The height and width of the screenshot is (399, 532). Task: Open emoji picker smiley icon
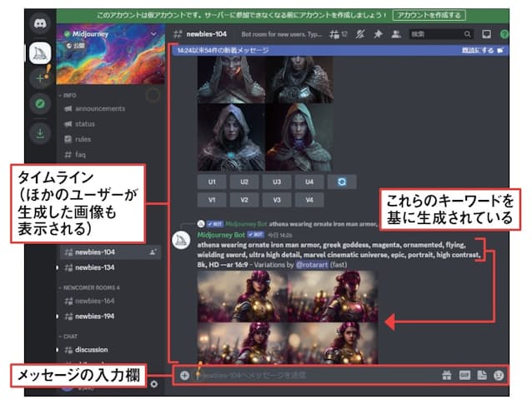pos(499,375)
